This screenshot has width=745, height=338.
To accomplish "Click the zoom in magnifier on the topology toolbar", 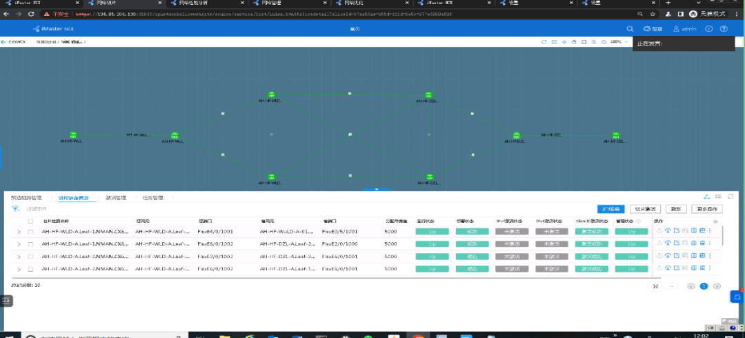I will tap(594, 42).
